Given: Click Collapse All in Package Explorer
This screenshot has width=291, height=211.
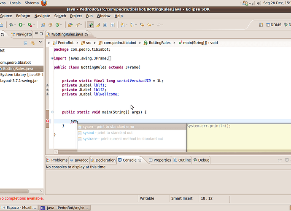Looking at the screenshot, I should [26, 43].
